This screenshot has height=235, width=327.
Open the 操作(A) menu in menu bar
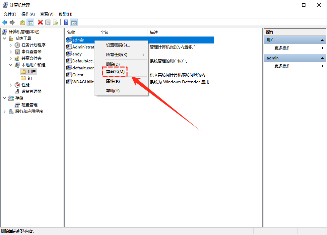pos(28,14)
